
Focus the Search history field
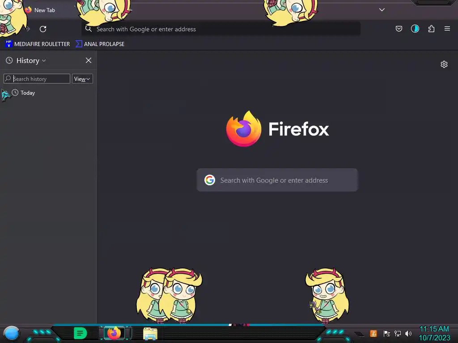37,79
